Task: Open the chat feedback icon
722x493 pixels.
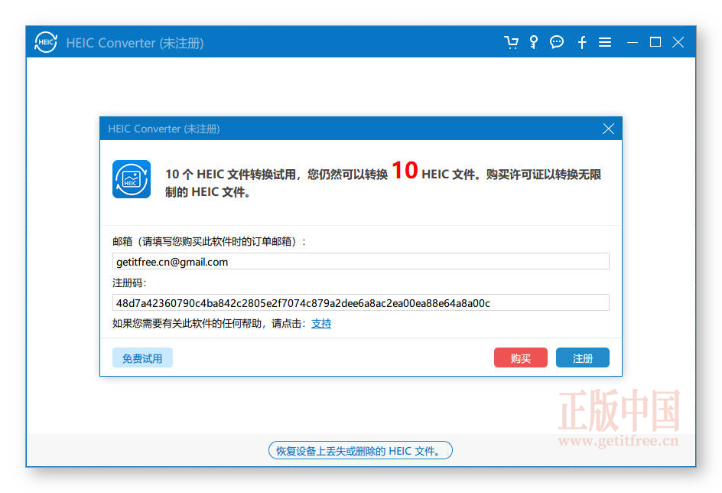Action: [557, 42]
